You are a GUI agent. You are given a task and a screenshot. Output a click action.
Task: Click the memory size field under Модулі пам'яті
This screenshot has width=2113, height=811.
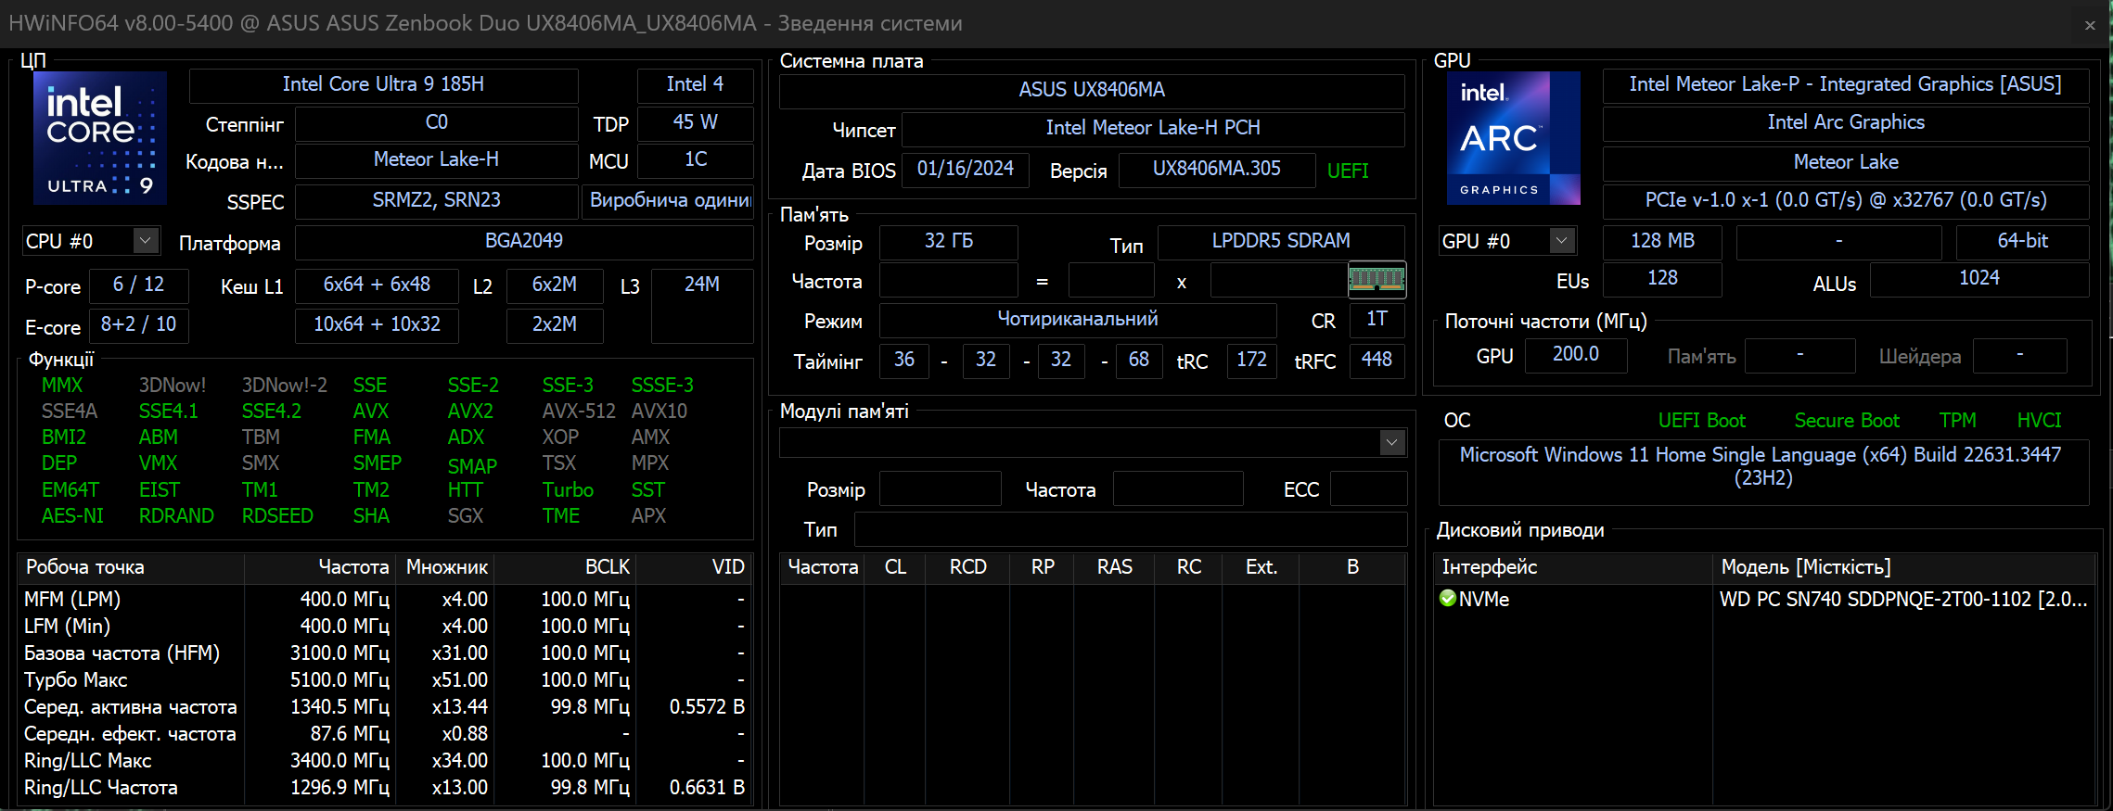(x=940, y=489)
